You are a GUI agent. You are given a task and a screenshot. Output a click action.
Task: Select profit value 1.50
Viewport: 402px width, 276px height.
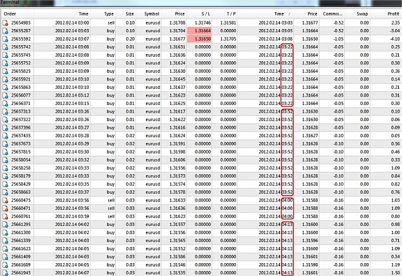click(x=396, y=273)
